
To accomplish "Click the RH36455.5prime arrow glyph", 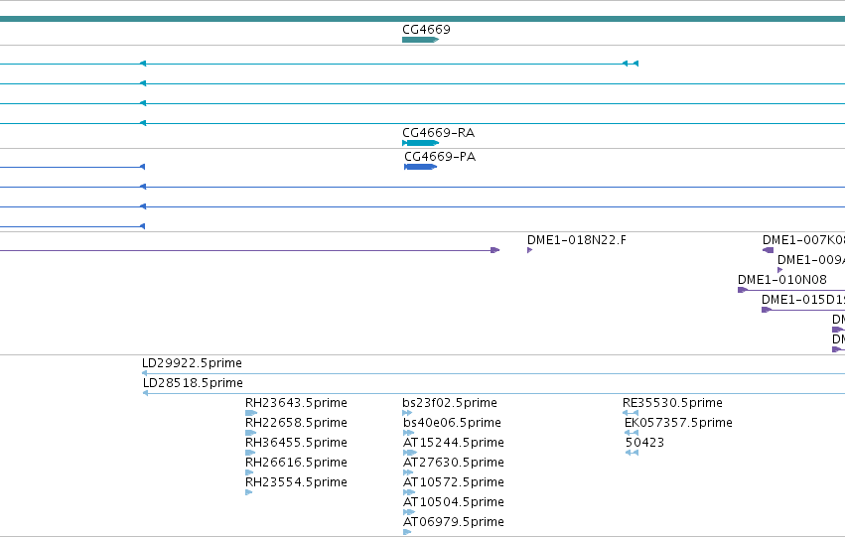I will (250, 453).
